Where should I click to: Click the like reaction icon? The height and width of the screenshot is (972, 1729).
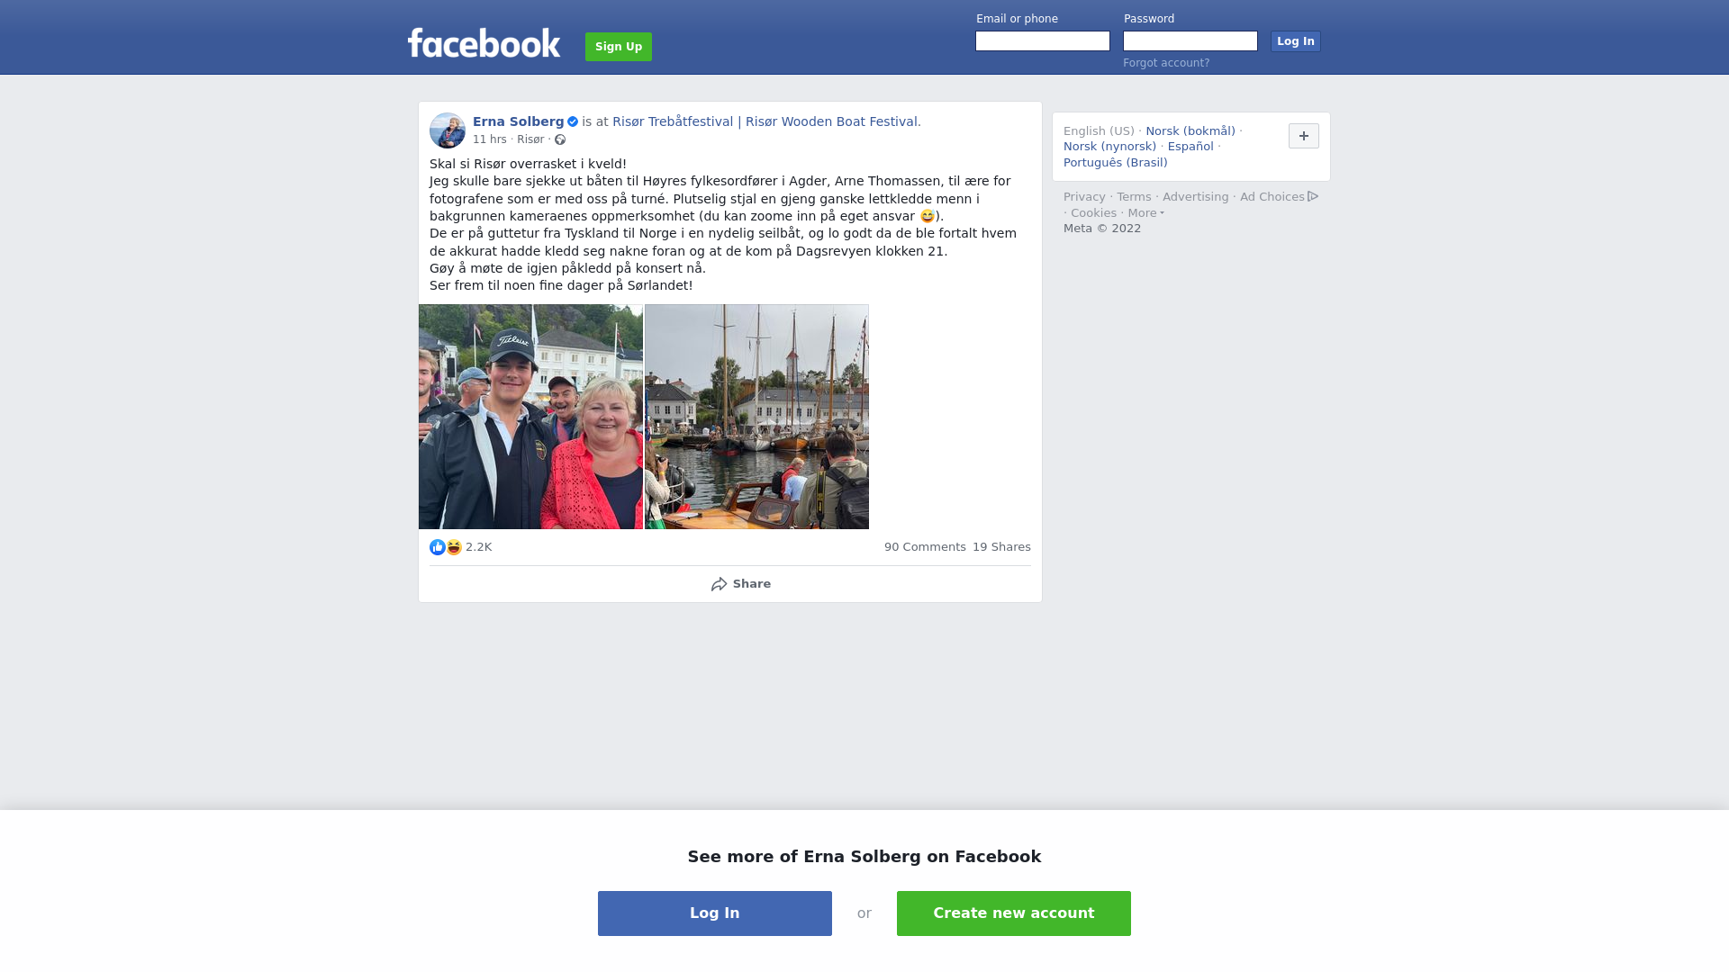click(x=438, y=547)
